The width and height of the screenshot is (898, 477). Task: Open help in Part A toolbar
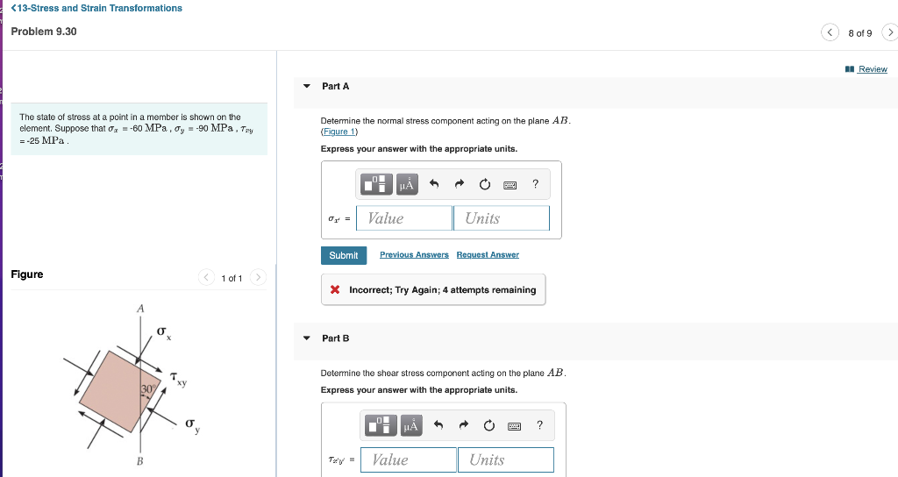point(535,184)
